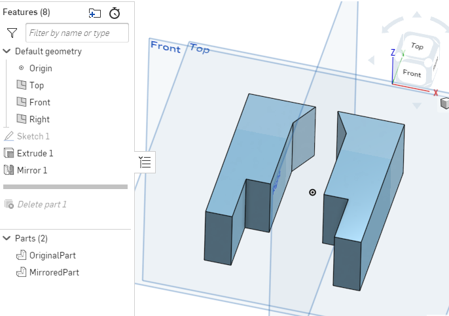Open the view cube display options menu
The image size is (449, 316).
444,103
